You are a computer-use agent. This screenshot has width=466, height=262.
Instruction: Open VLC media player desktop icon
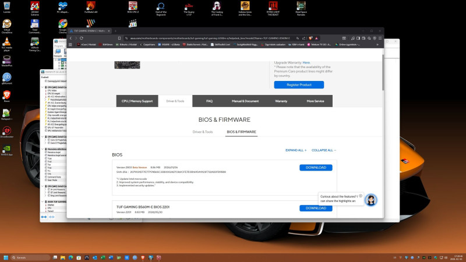point(7,45)
